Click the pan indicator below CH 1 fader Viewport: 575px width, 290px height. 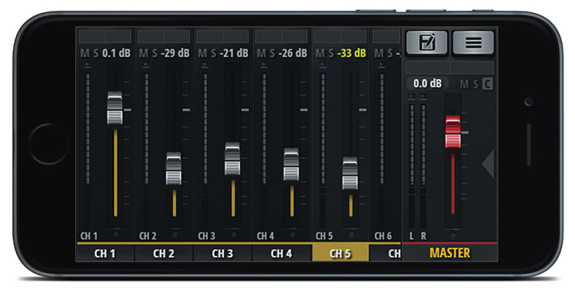[x=116, y=235]
